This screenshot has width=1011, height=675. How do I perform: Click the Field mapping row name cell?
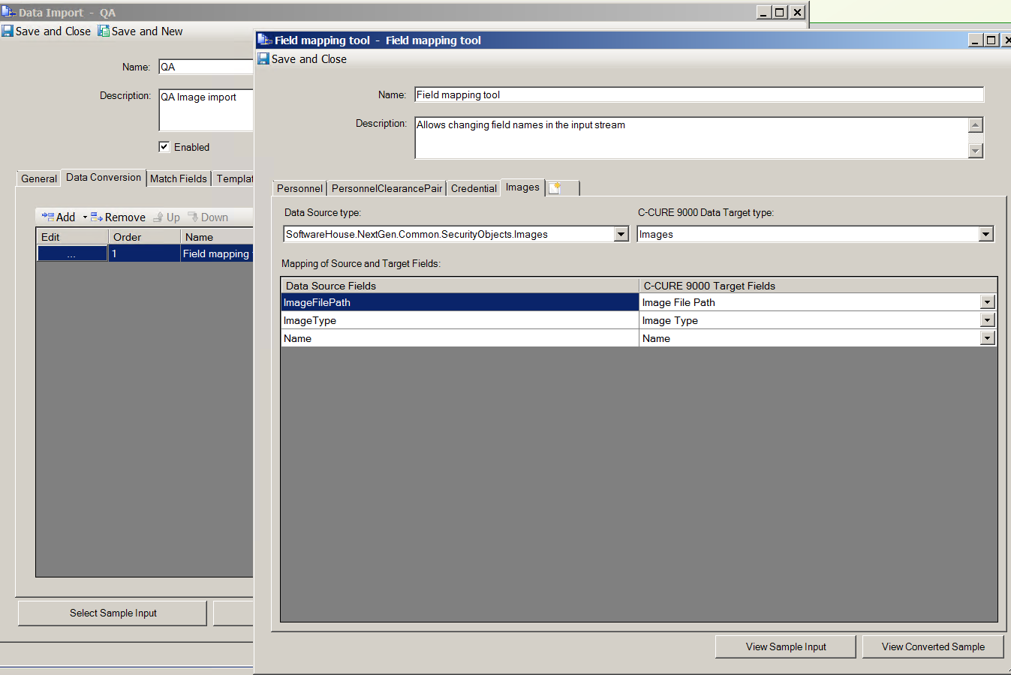click(x=217, y=254)
